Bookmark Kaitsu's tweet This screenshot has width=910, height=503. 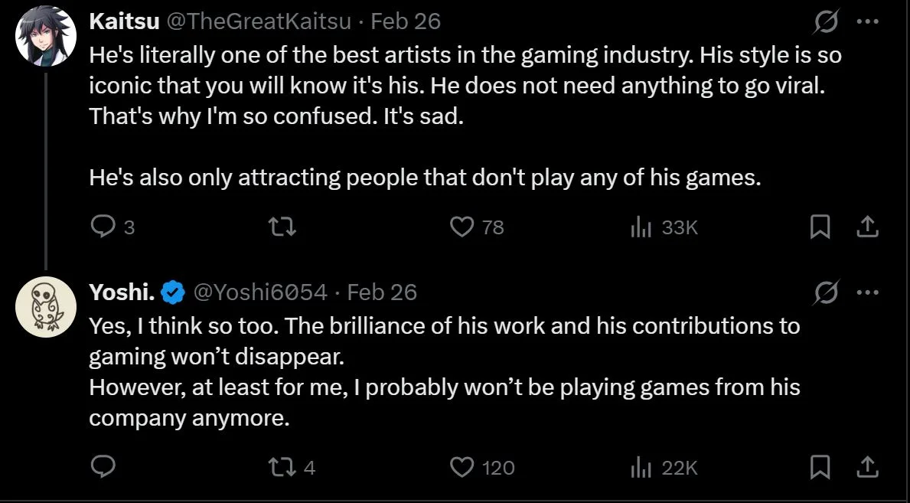coord(820,227)
